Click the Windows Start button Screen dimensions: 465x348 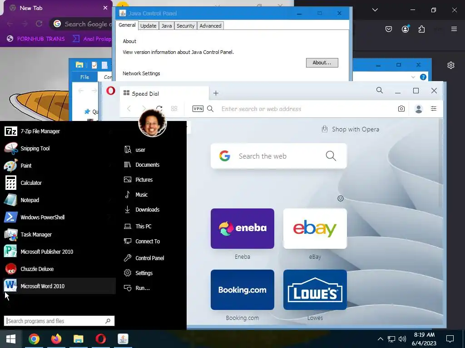tap(11, 339)
